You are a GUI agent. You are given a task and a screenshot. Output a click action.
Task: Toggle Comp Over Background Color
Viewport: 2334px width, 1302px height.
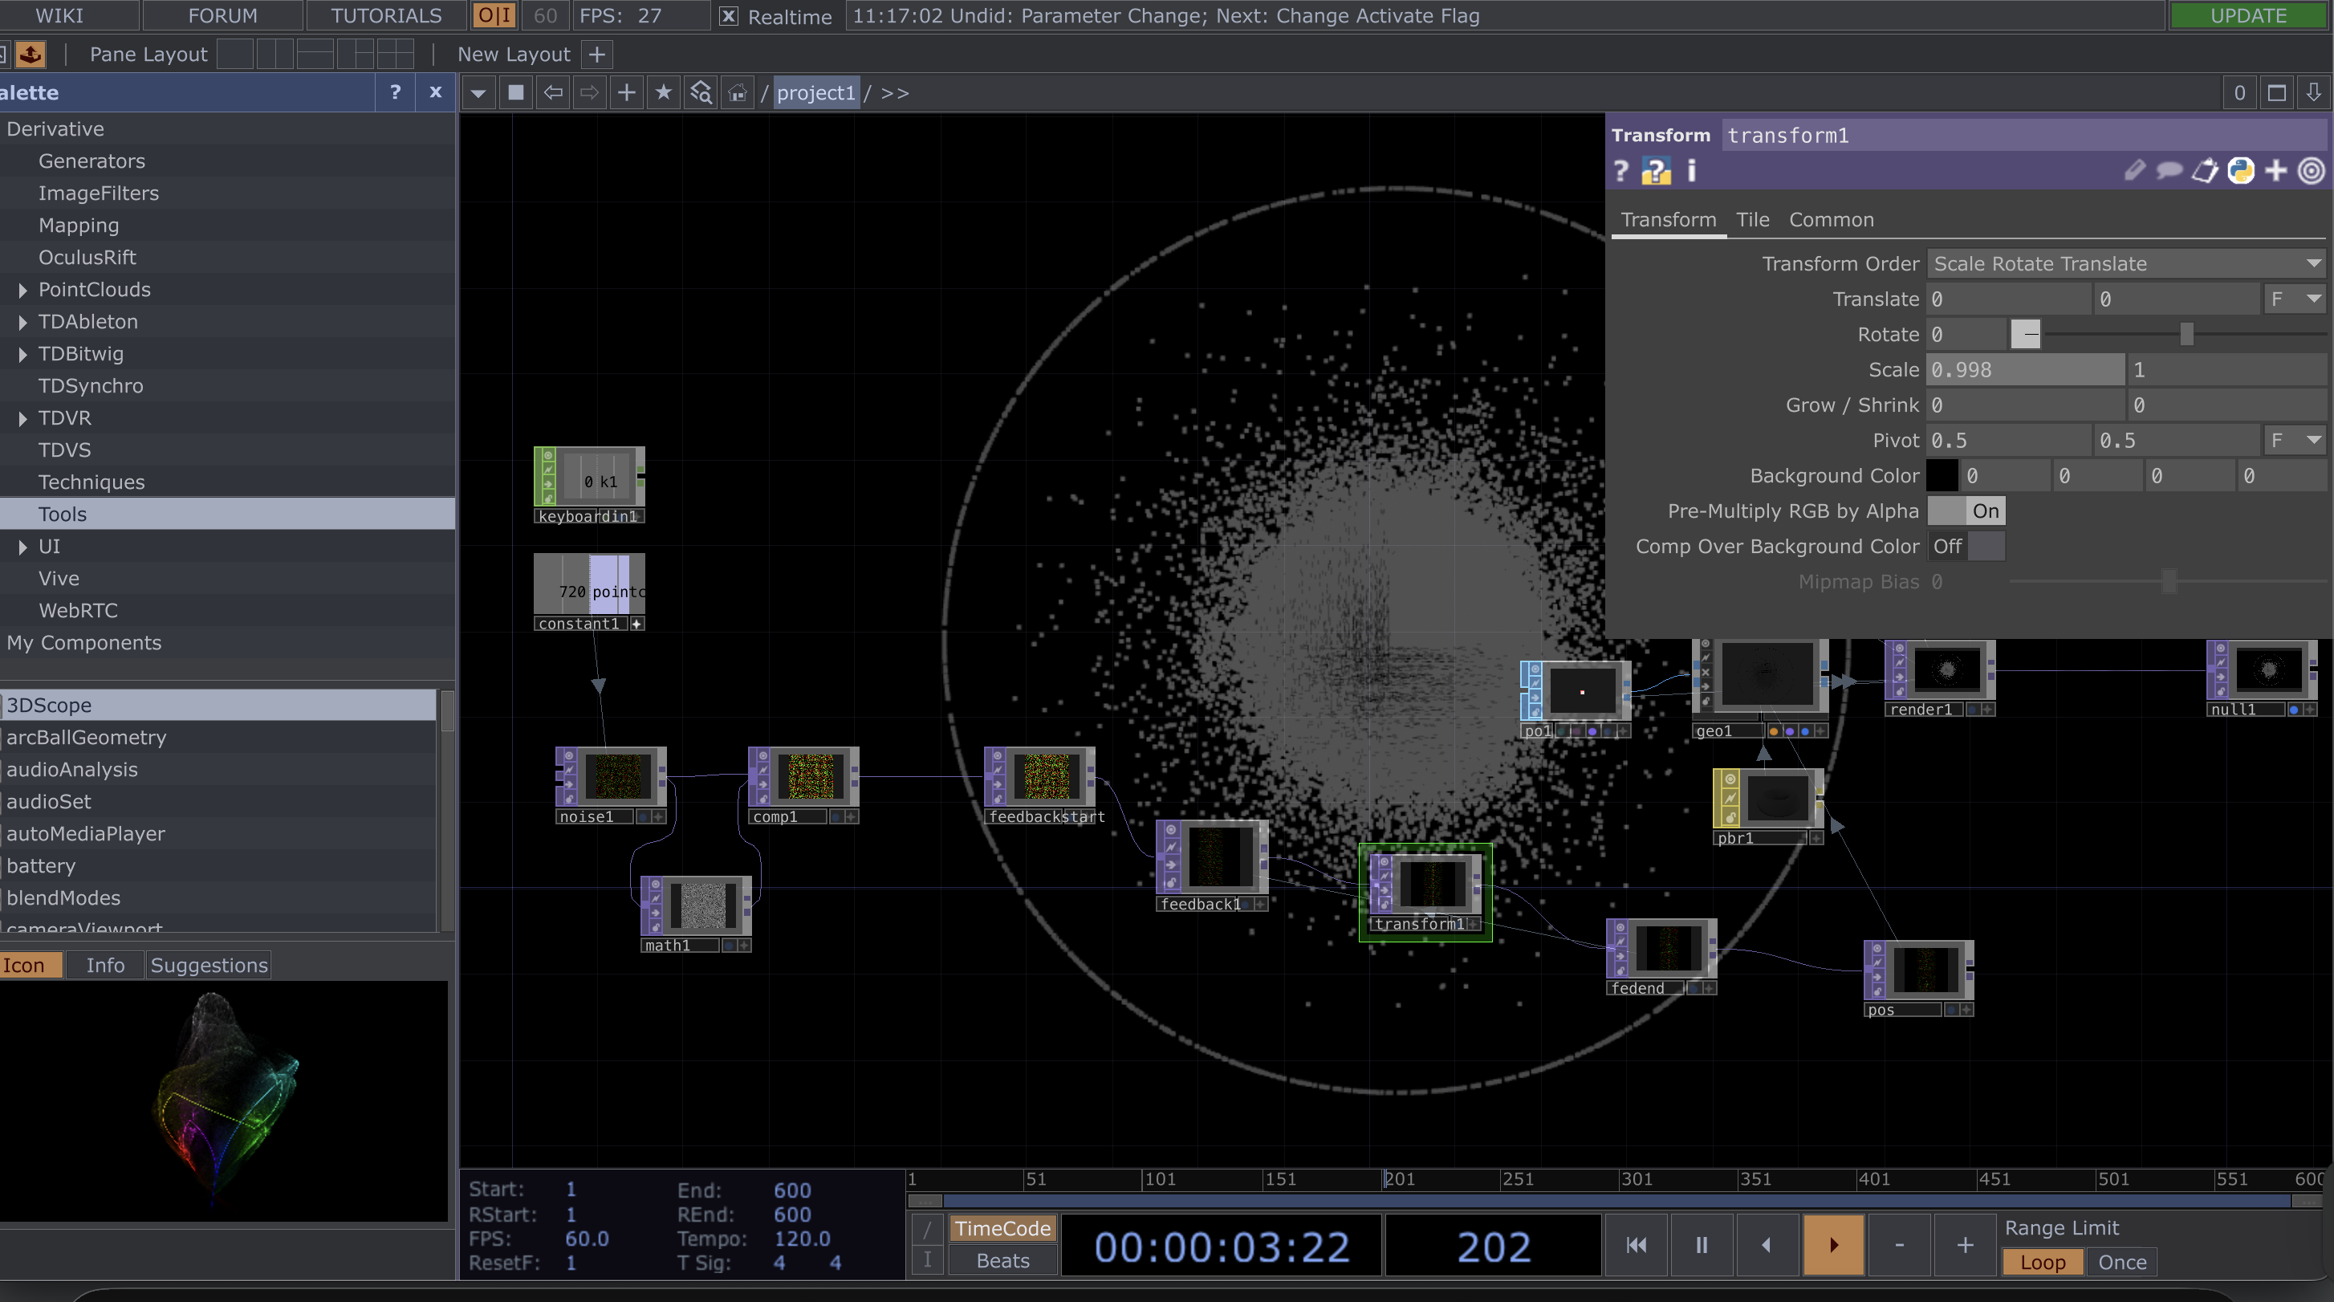click(1966, 547)
